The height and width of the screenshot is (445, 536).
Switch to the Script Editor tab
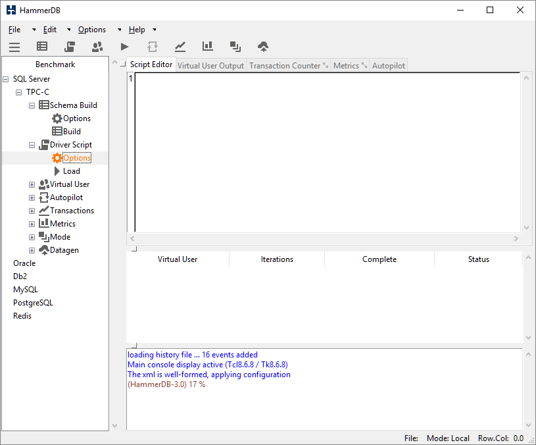[x=151, y=65]
